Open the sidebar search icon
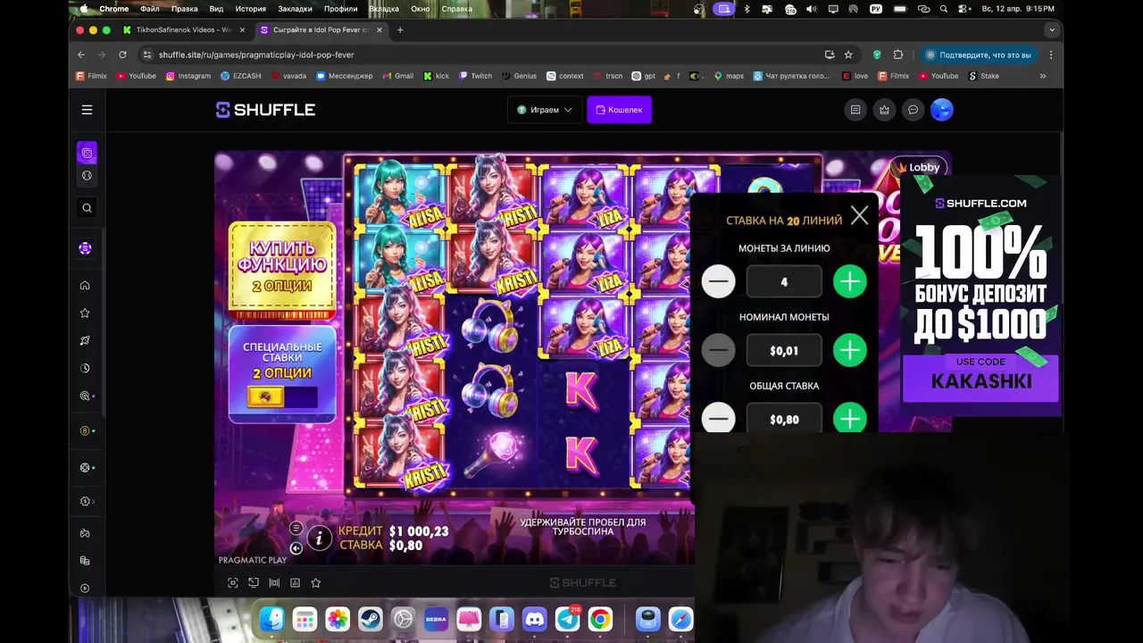Screen dimensions: 1143x643 (x=87, y=208)
